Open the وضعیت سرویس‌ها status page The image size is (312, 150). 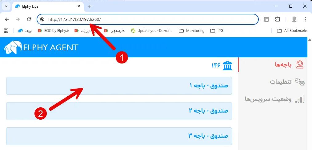[274, 99]
